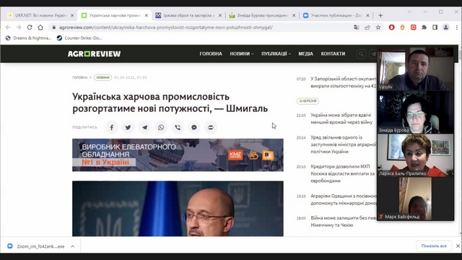
Task: Open the Extensions puzzle icon
Action: [x=424, y=27]
